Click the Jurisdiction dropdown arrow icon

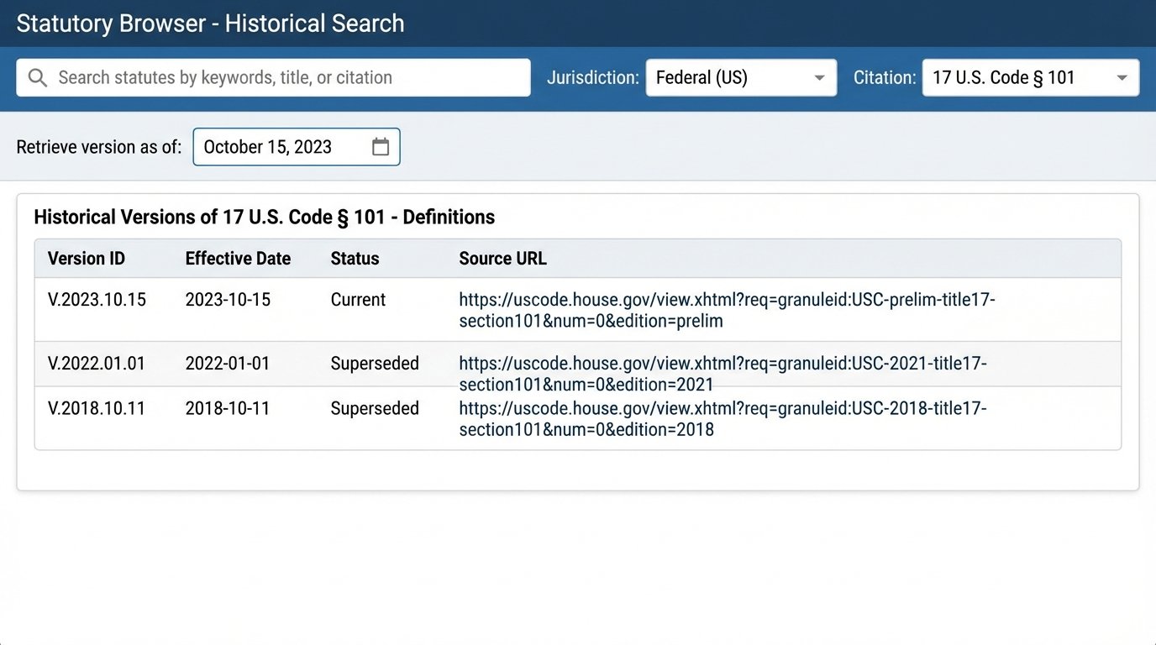point(819,77)
